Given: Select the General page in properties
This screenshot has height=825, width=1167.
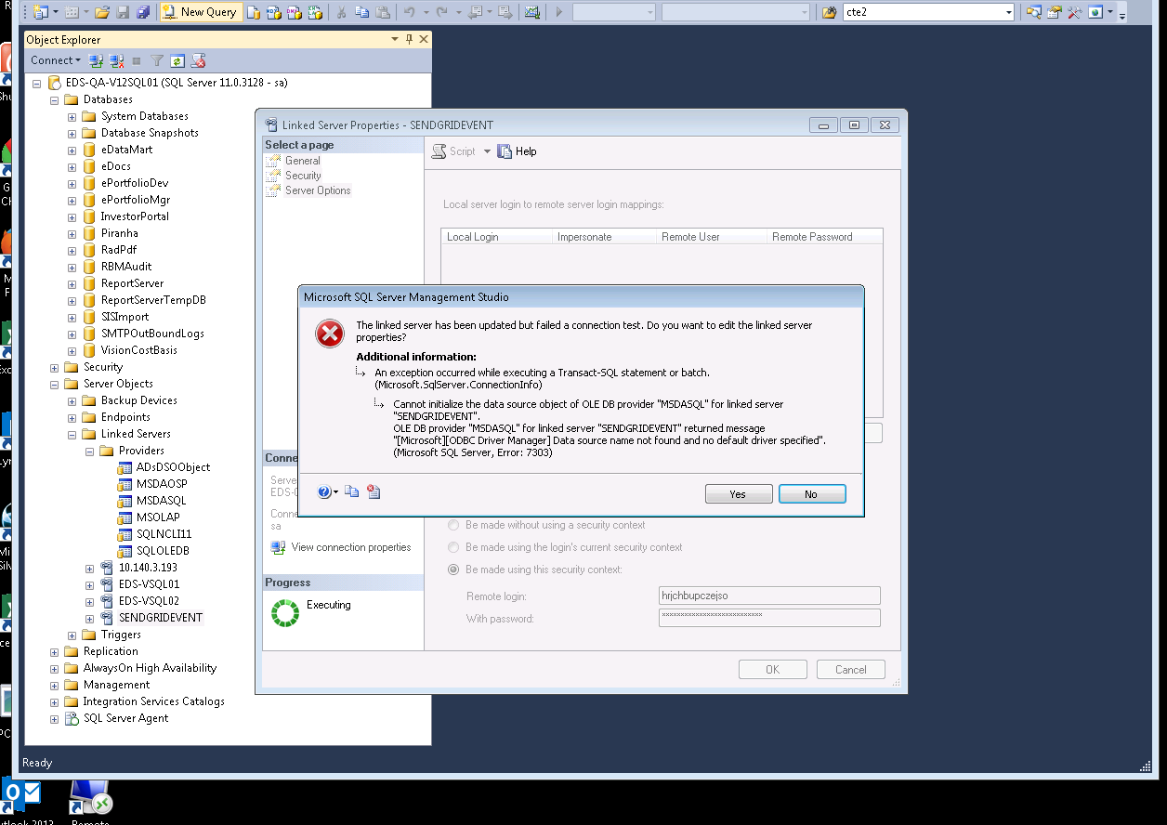Looking at the screenshot, I should (x=302, y=161).
